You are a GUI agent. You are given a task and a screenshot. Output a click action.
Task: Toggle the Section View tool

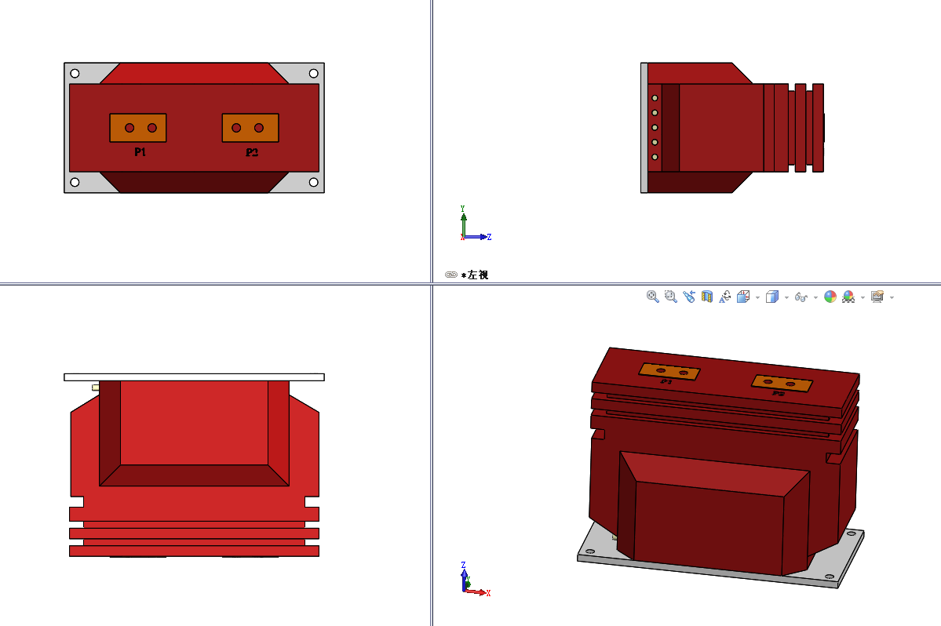click(x=707, y=297)
